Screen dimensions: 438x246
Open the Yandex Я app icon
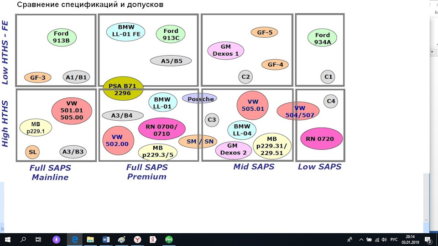(x=153, y=239)
